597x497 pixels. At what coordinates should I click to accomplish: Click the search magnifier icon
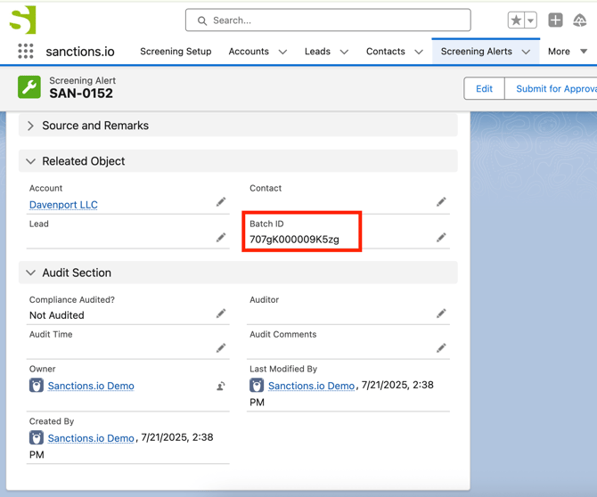(x=202, y=20)
